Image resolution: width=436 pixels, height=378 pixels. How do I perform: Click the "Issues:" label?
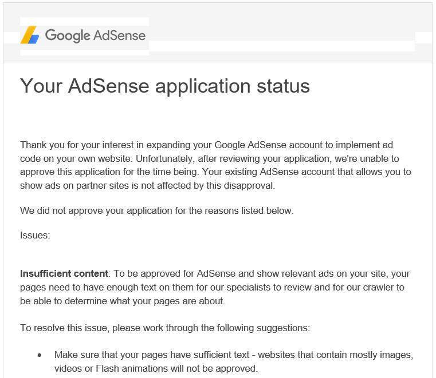[x=35, y=236]
